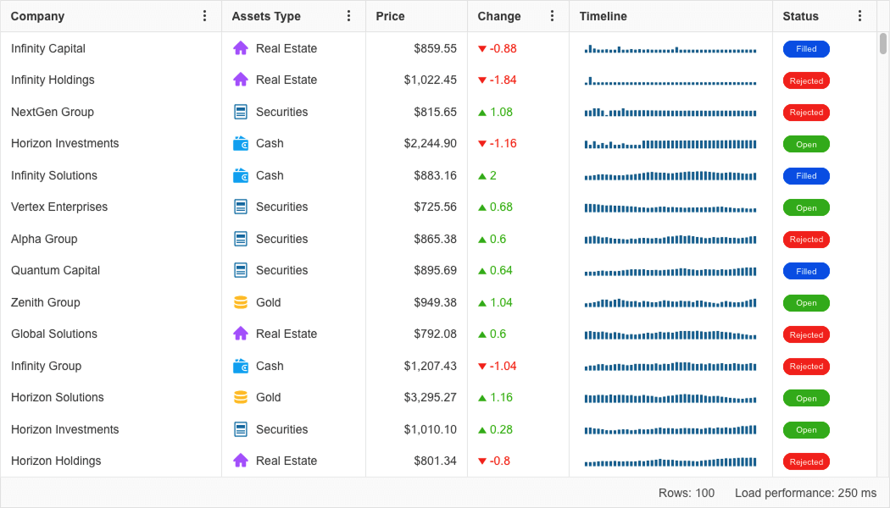Image resolution: width=890 pixels, height=508 pixels.
Task: Click the red down arrow next to -1.84
Action: tap(482, 80)
